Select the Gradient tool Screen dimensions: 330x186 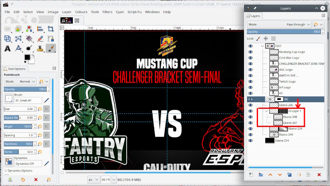29,39
